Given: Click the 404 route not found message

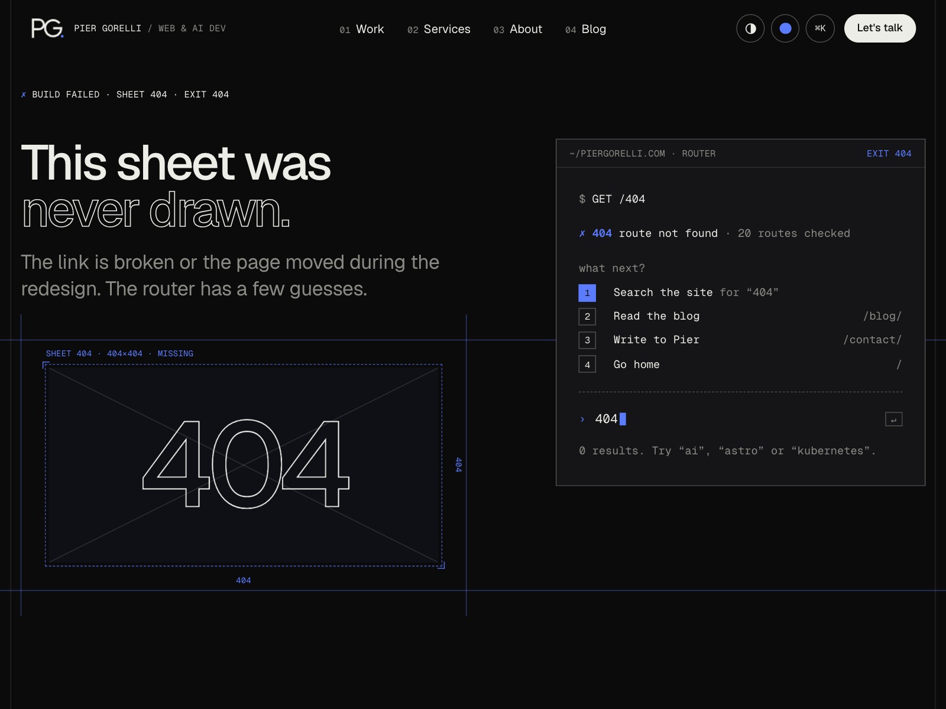Looking at the screenshot, I should click(x=714, y=233).
